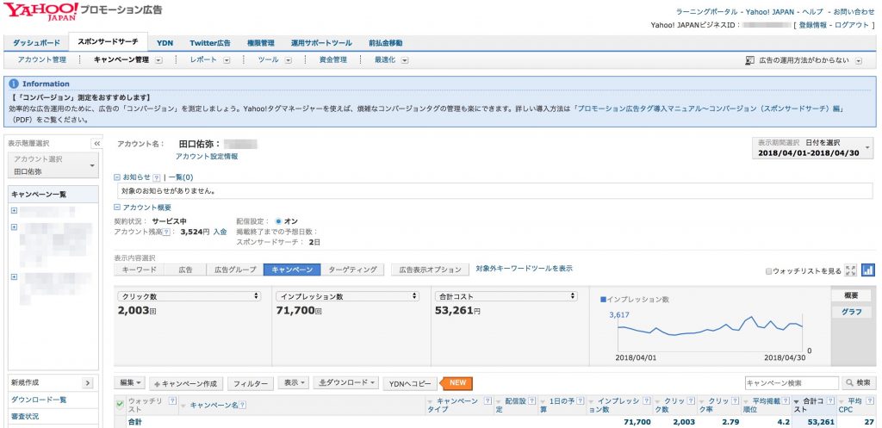Expand the first campaign tree node

14,211
